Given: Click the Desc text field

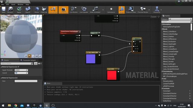Looking at the screenshot, I should click(x=26, y=81).
